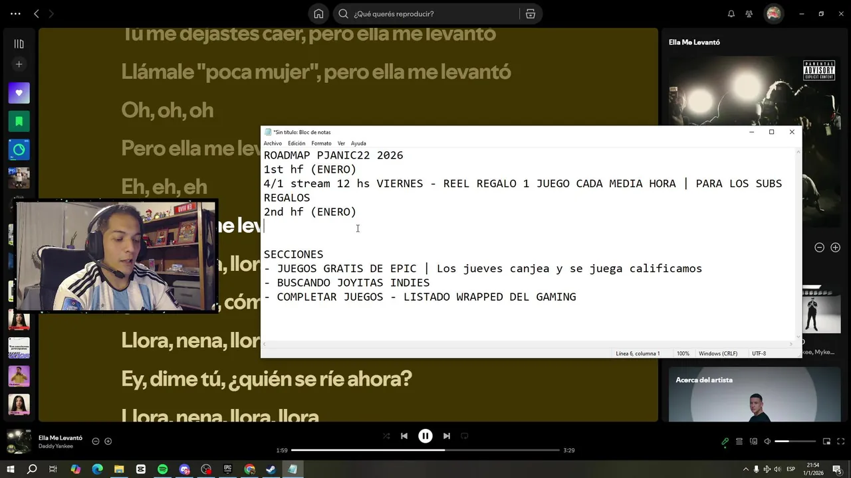Skip to previous track
This screenshot has width=851, height=478.
tap(404, 436)
